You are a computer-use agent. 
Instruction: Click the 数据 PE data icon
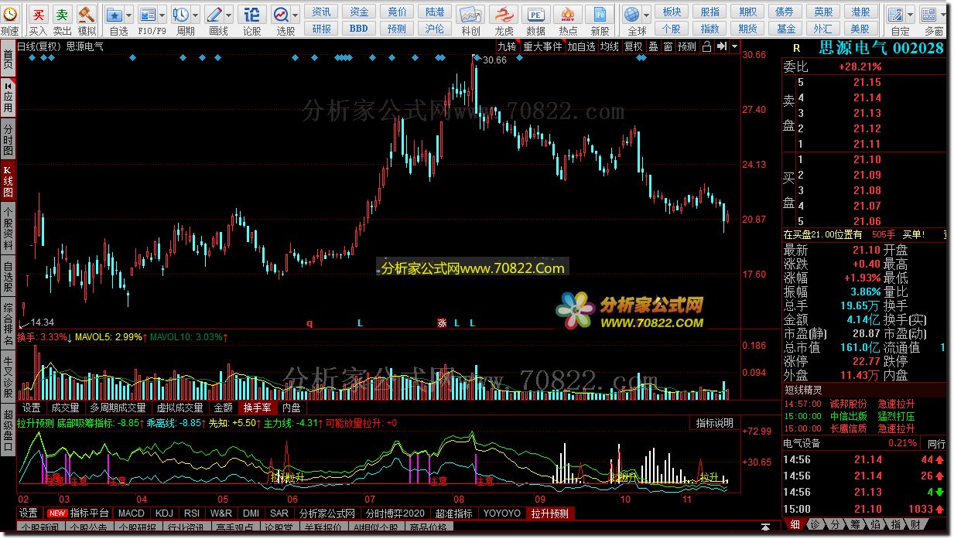[535, 14]
